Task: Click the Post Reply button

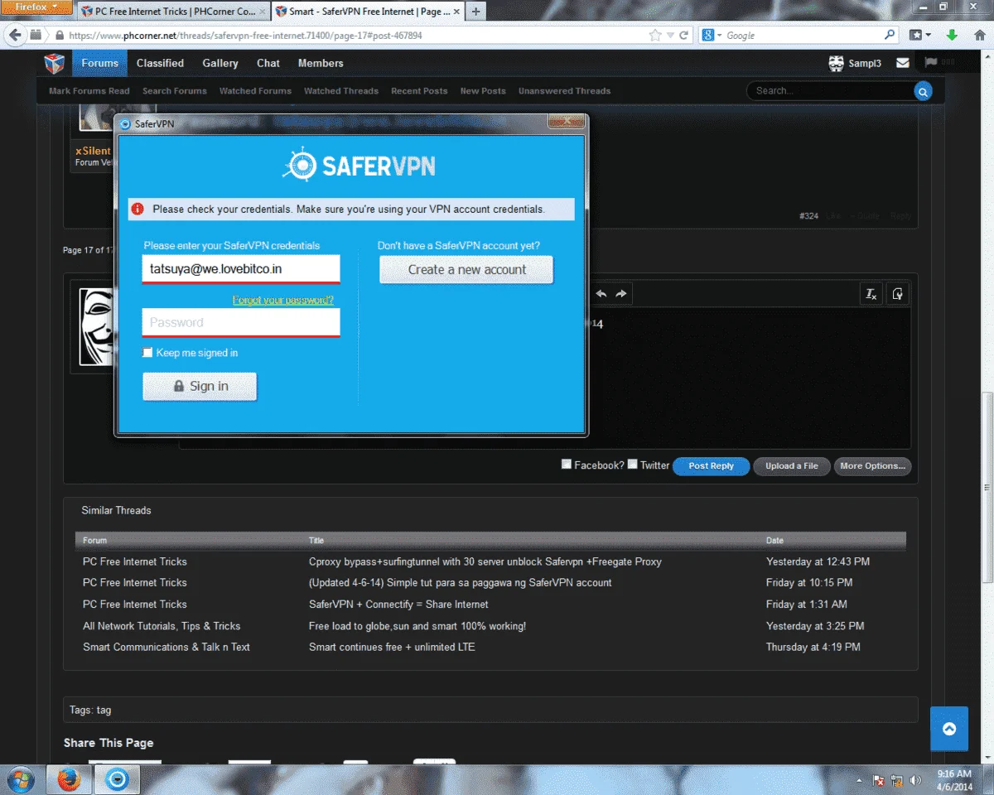Action: [x=711, y=466]
